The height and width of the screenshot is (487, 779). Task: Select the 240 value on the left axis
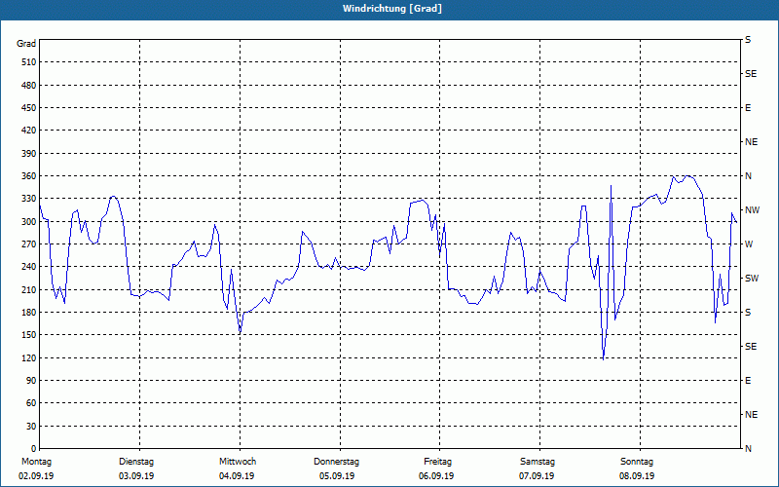point(29,266)
